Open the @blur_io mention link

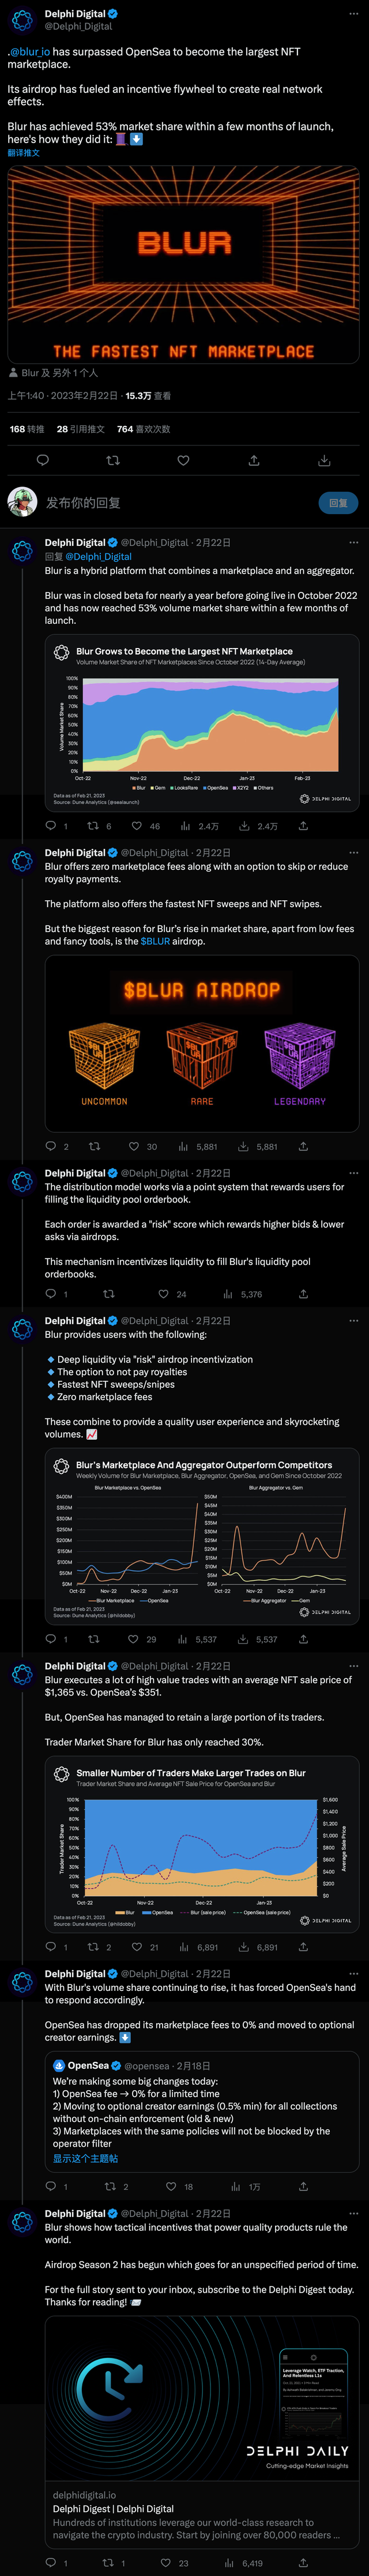point(31,52)
